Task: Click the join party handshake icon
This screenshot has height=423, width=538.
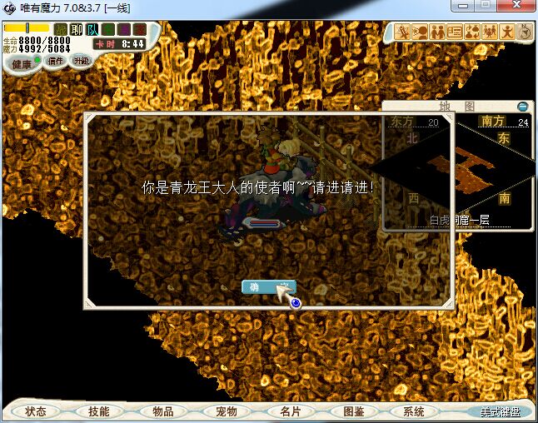Action: pos(437,32)
